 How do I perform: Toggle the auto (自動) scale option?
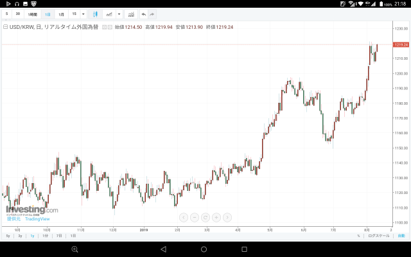point(400,236)
